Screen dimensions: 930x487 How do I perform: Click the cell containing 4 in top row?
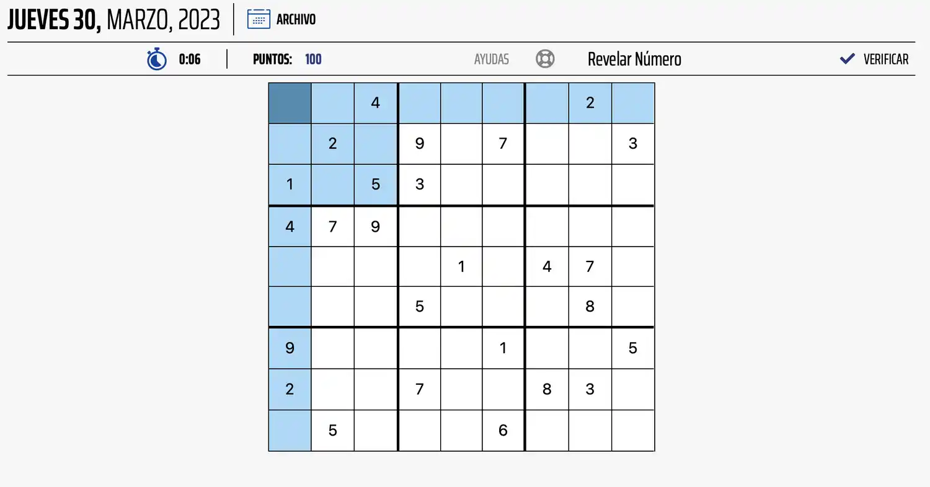pos(374,103)
